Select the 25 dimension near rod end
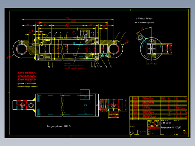 point(104,27)
